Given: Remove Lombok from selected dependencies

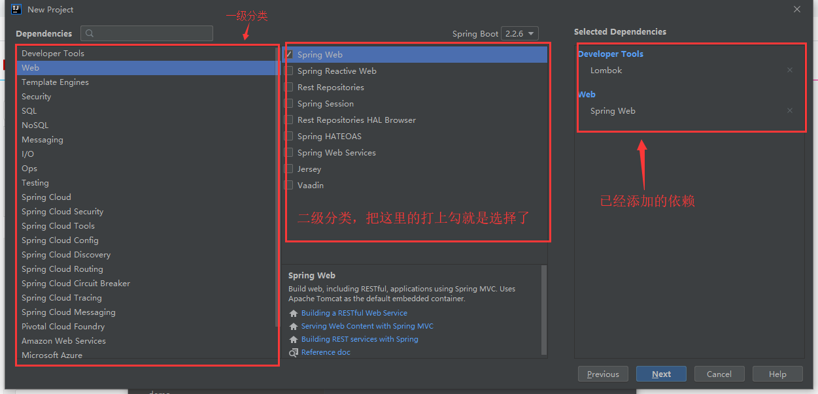Looking at the screenshot, I should (790, 70).
